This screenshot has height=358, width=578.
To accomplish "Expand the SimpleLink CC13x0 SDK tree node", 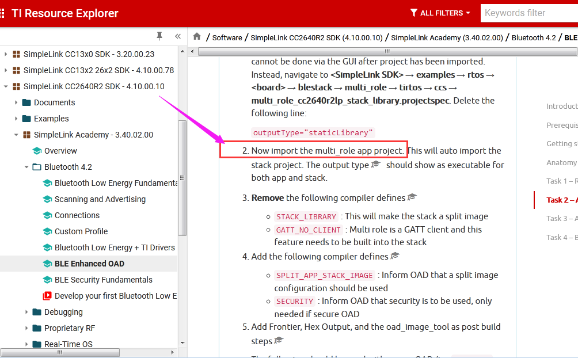I will (6, 54).
